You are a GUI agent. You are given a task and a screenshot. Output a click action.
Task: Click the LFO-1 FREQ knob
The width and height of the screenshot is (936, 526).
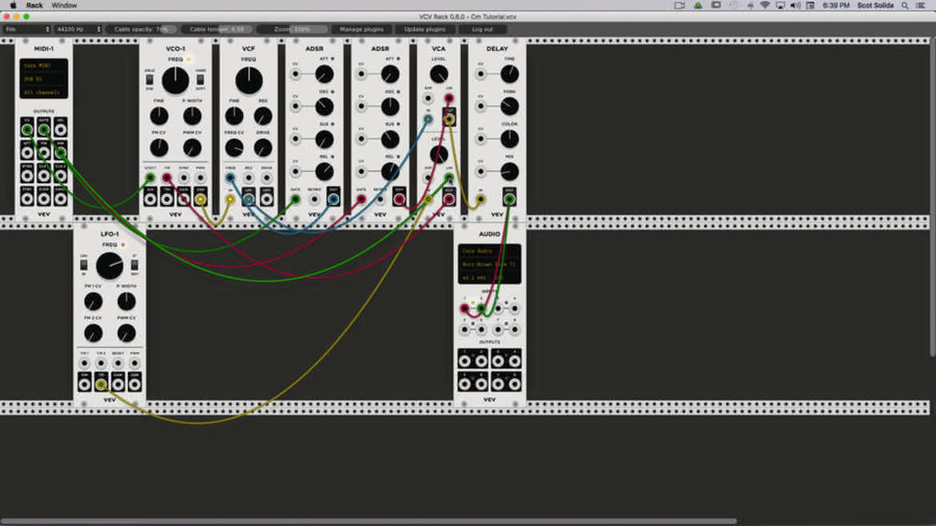click(x=110, y=265)
